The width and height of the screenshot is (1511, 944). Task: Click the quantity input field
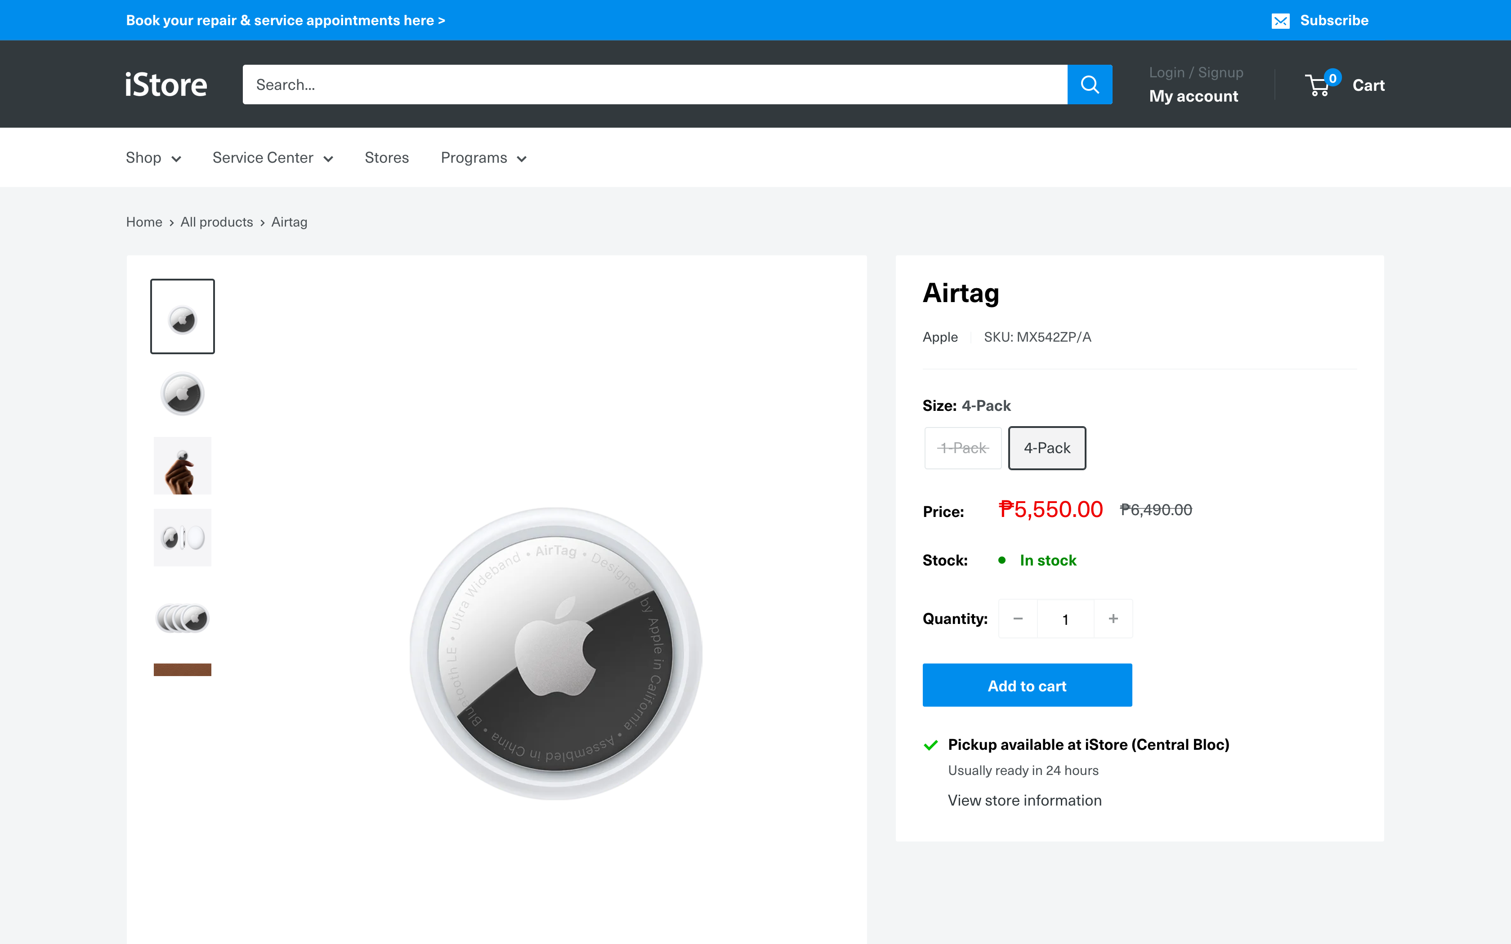click(1065, 619)
